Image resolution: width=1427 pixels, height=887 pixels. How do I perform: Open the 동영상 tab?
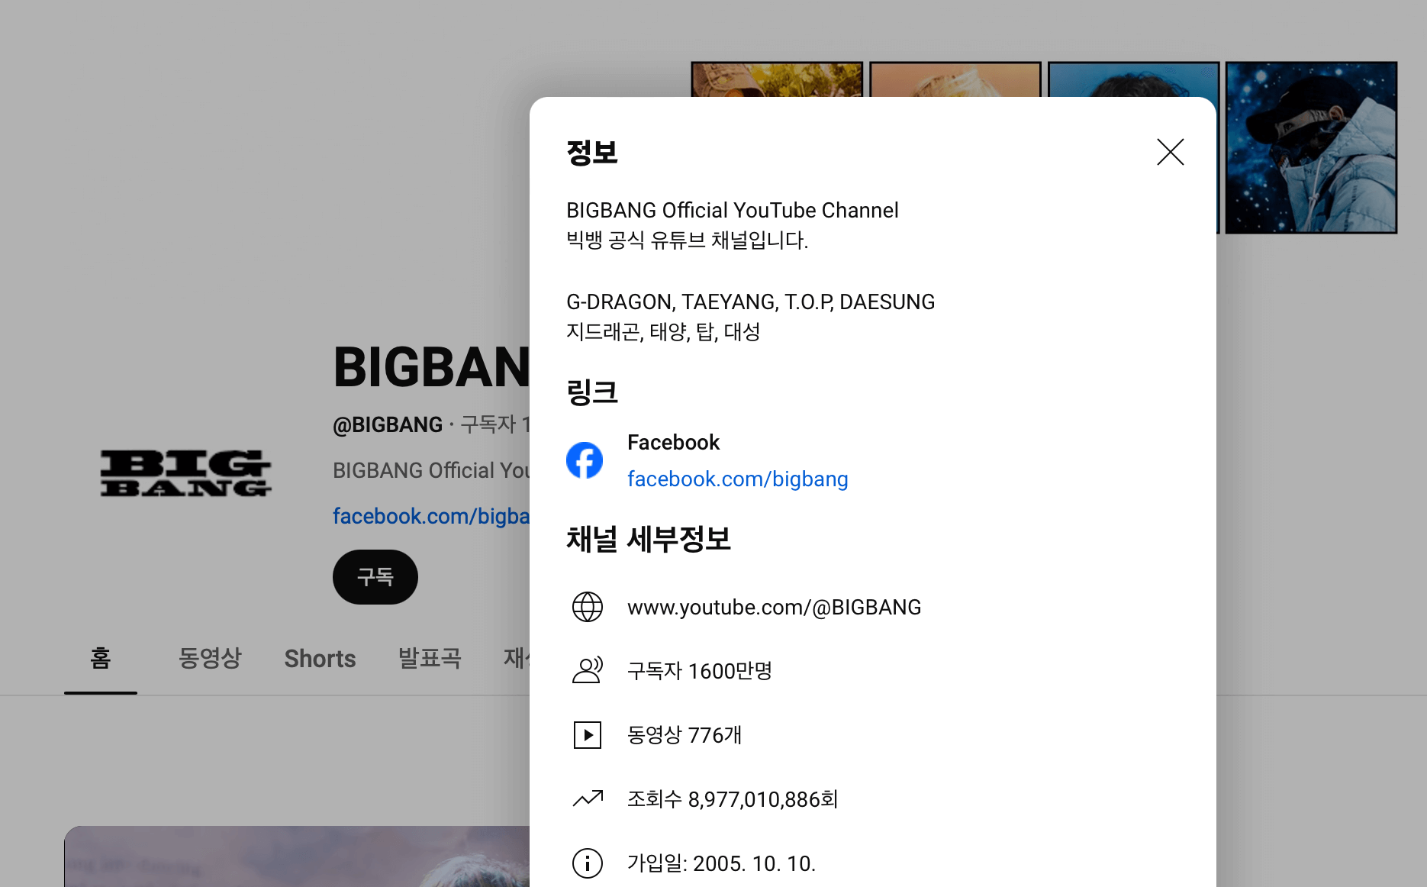210,658
